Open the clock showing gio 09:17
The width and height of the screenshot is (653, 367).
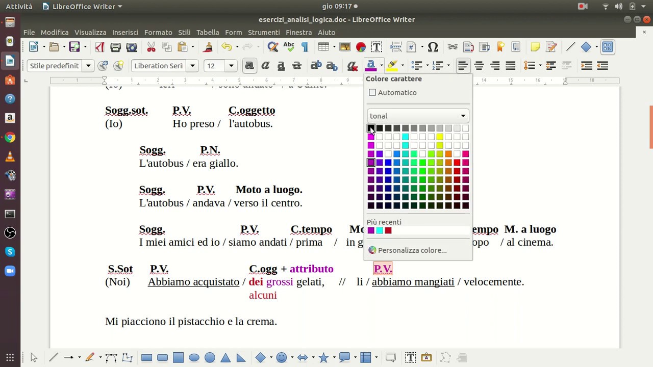coord(340,6)
